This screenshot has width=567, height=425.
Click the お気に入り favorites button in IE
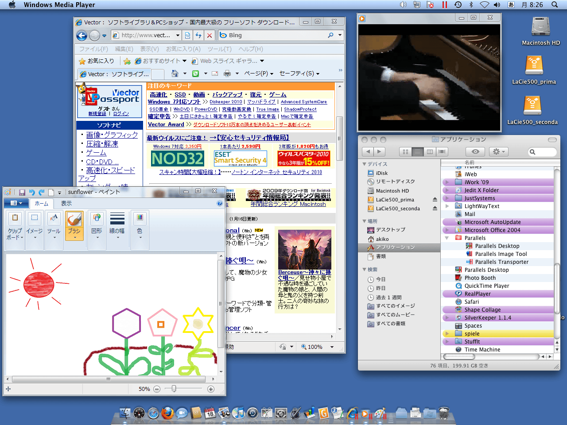coord(97,61)
